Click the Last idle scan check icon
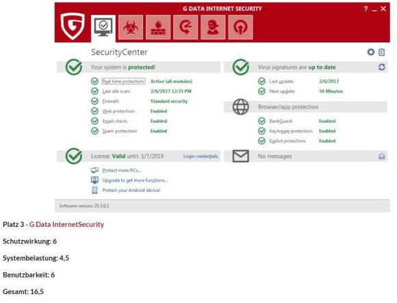Viewport: 397px width, 303px height. [x=94, y=91]
